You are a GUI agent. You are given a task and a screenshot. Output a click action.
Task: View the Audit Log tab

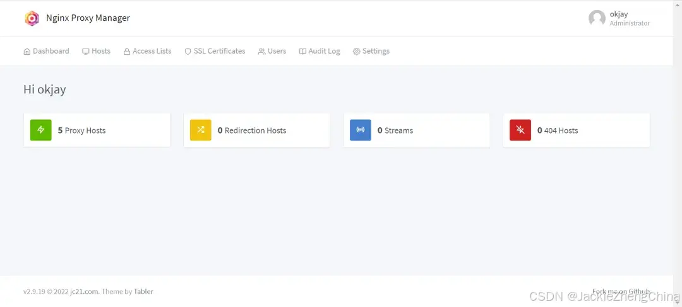(x=320, y=51)
